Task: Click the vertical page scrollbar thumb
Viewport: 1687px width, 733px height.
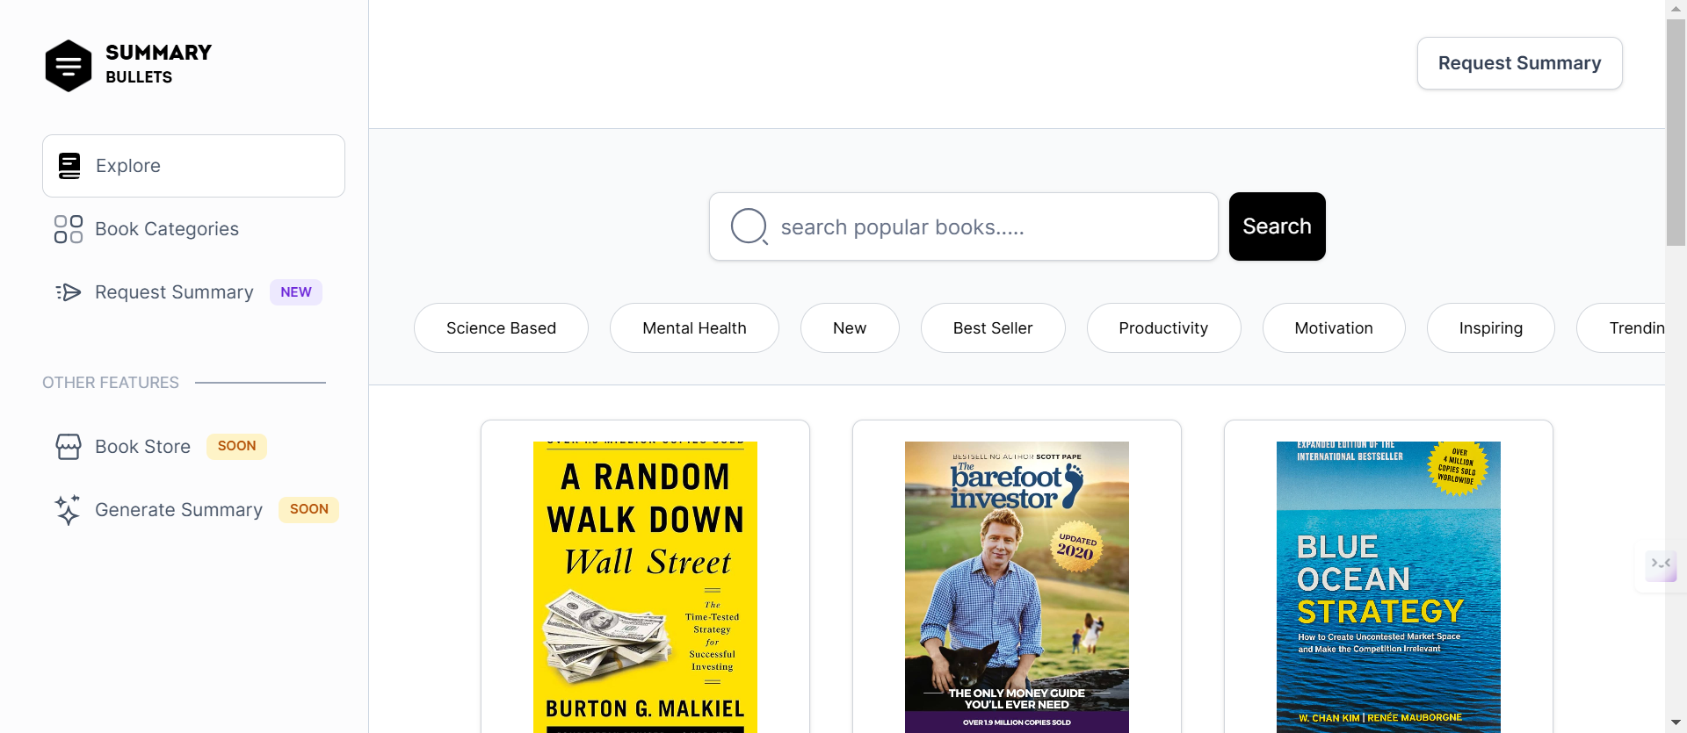Action: [1676, 132]
